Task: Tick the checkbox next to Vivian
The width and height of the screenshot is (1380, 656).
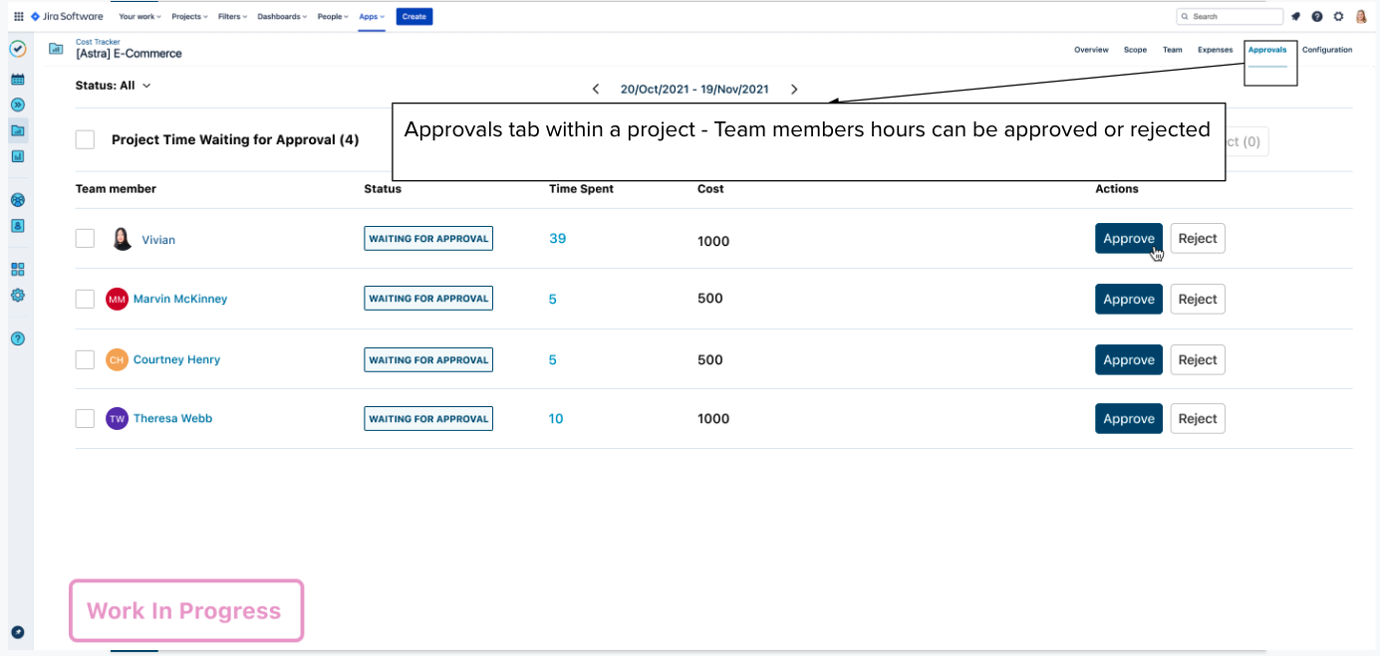Action: click(85, 239)
